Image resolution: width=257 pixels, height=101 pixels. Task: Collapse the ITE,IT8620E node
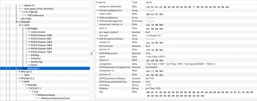click(23, 12)
